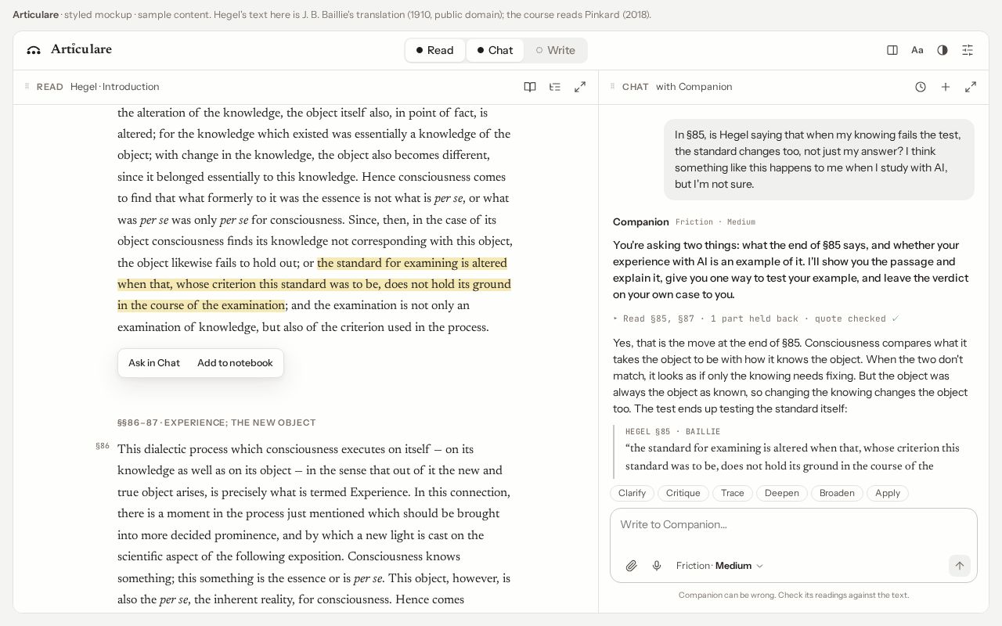The width and height of the screenshot is (1002, 626).
Task: Click the attach file paperclip icon
Action: pos(632,566)
